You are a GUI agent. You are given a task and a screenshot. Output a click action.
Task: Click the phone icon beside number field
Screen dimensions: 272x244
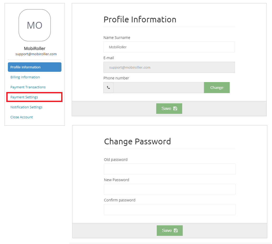[108, 88]
